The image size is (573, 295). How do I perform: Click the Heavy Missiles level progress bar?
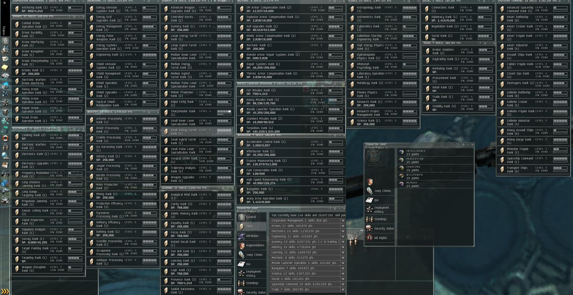click(x=336, y=100)
